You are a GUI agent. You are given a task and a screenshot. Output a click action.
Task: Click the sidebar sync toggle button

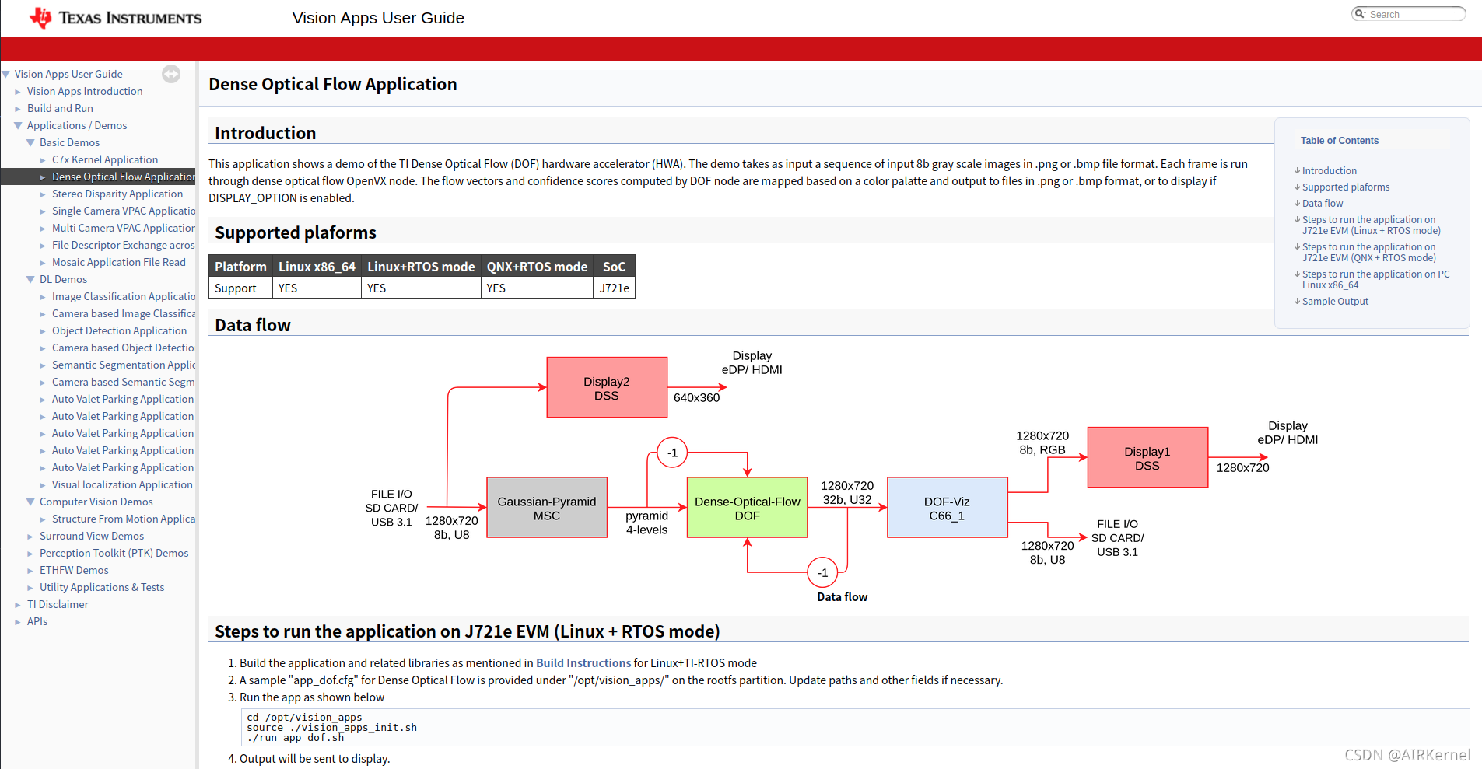click(x=171, y=74)
